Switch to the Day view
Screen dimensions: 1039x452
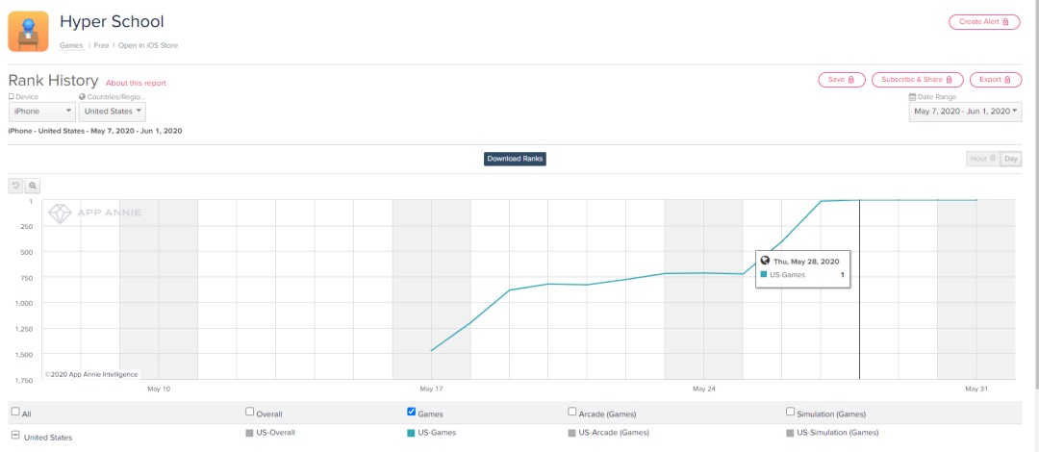click(1010, 159)
